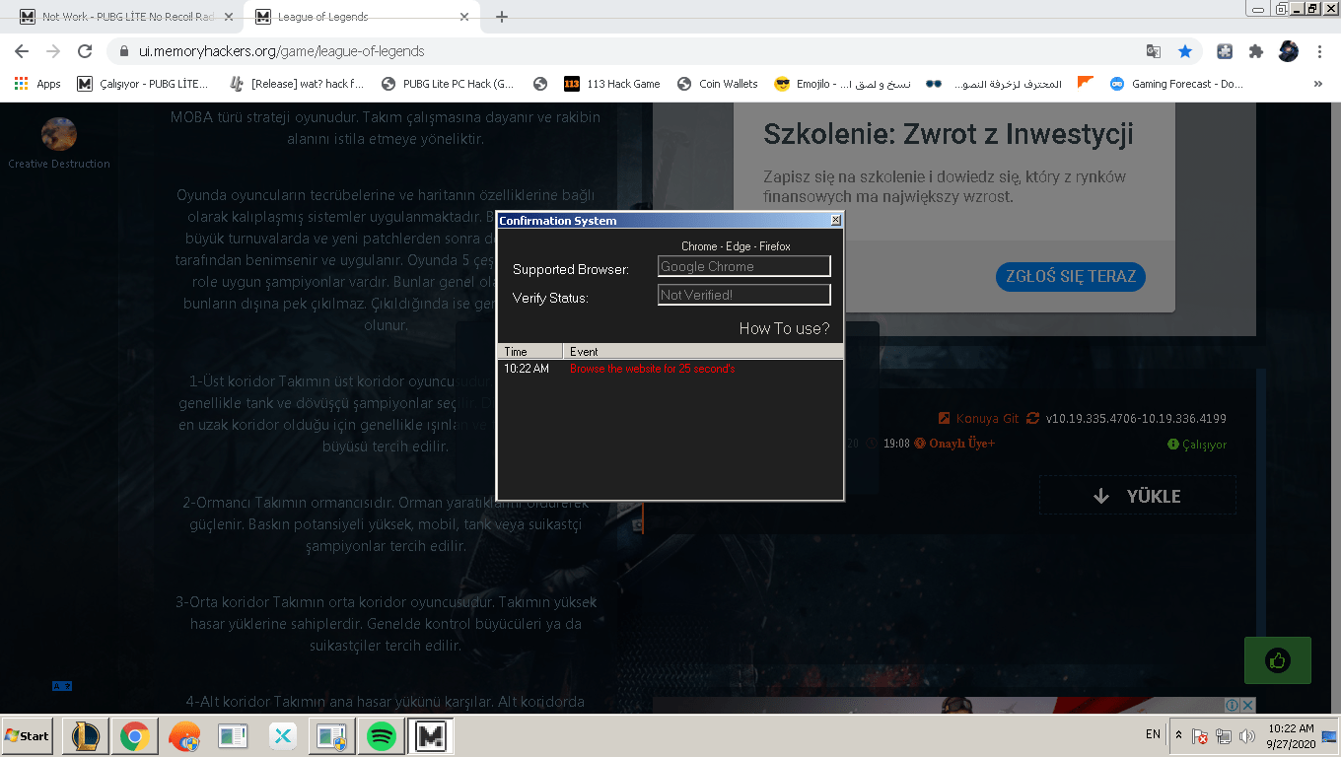Close the Confirmation System dialog

[835, 221]
